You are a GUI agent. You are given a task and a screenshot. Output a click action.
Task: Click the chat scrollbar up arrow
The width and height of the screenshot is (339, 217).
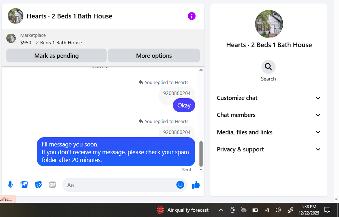pos(201,69)
